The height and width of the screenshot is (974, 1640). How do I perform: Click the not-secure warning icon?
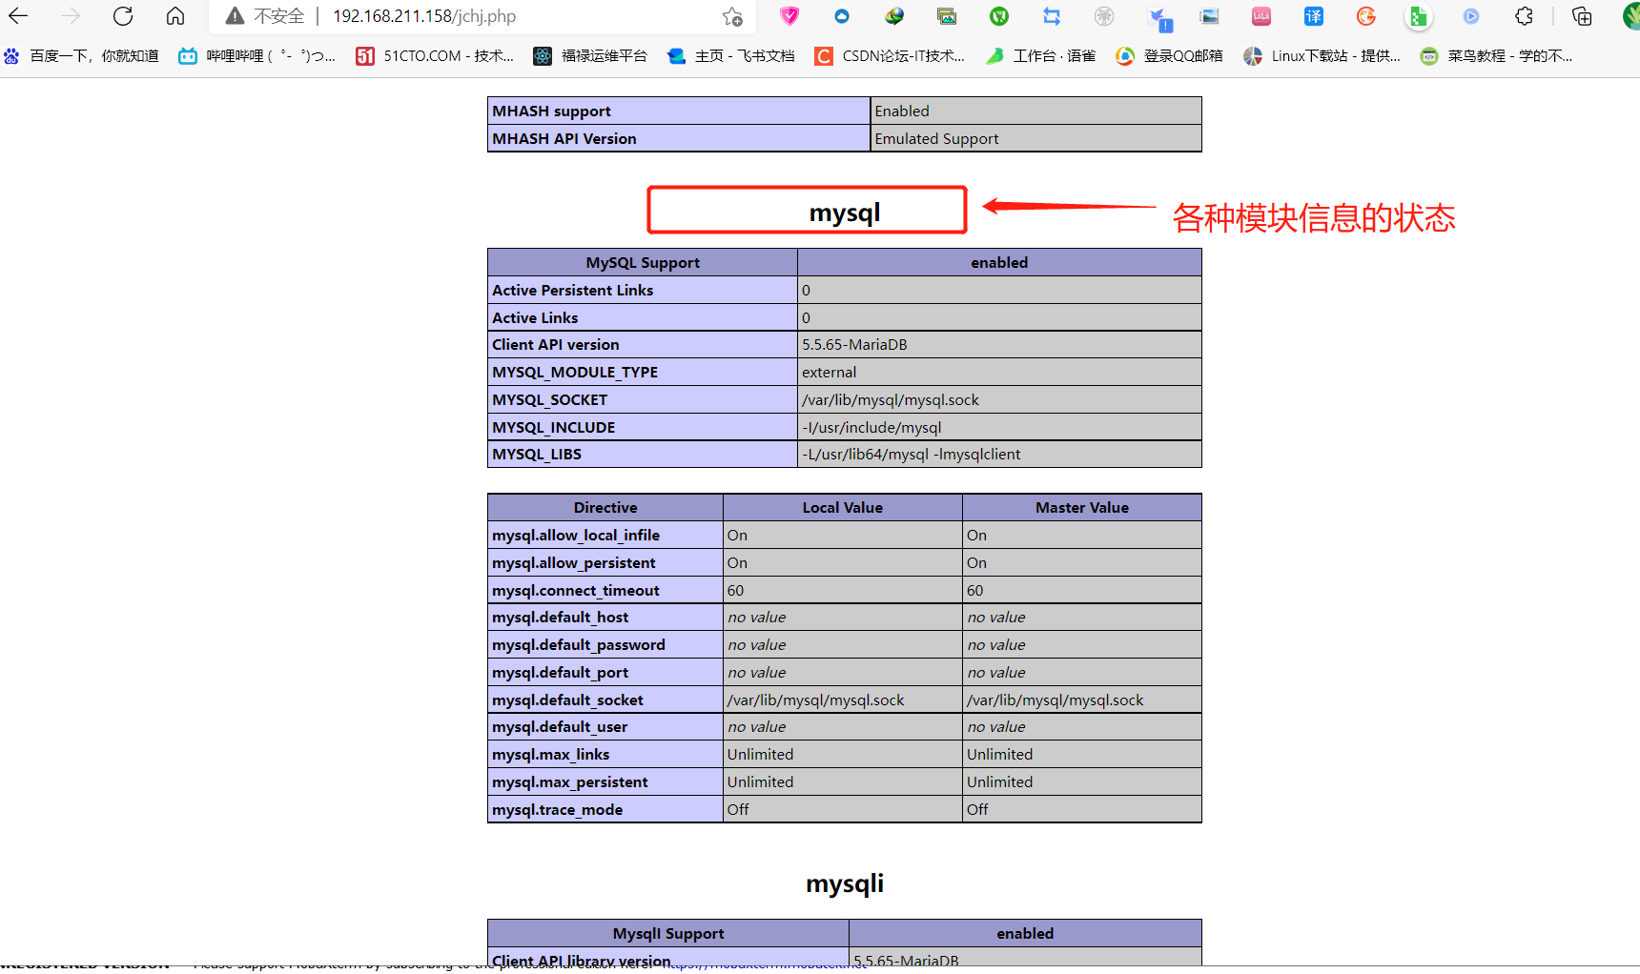(x=235, y=16)
